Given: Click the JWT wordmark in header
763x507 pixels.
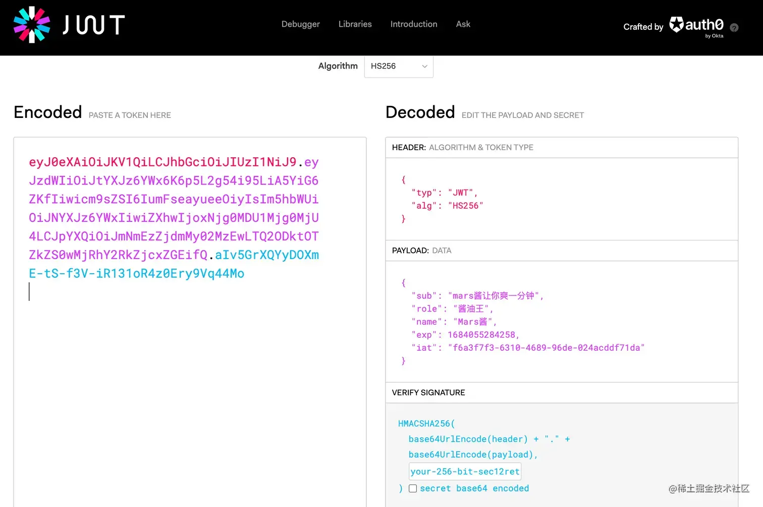Looking at the screenshot, I should click(94, 25).
